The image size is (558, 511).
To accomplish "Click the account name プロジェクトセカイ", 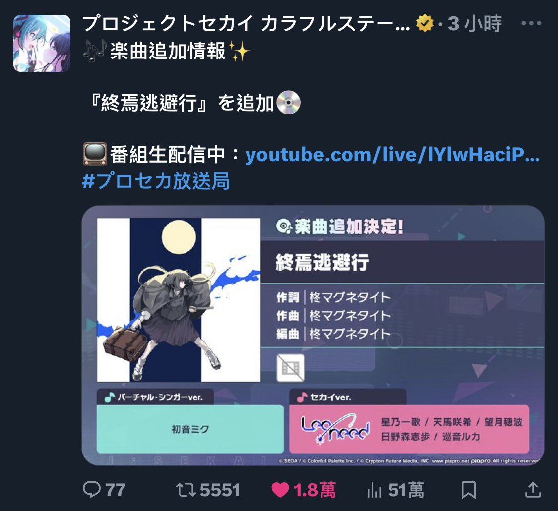I will tap(246, 23).
